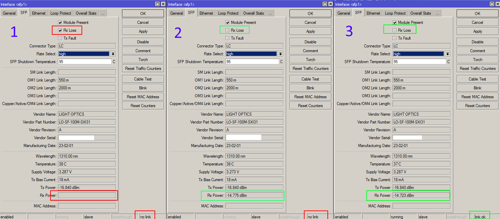Toggle Tx Fault checkbox in third window
The image size is (500, 219).
(395, 38)
